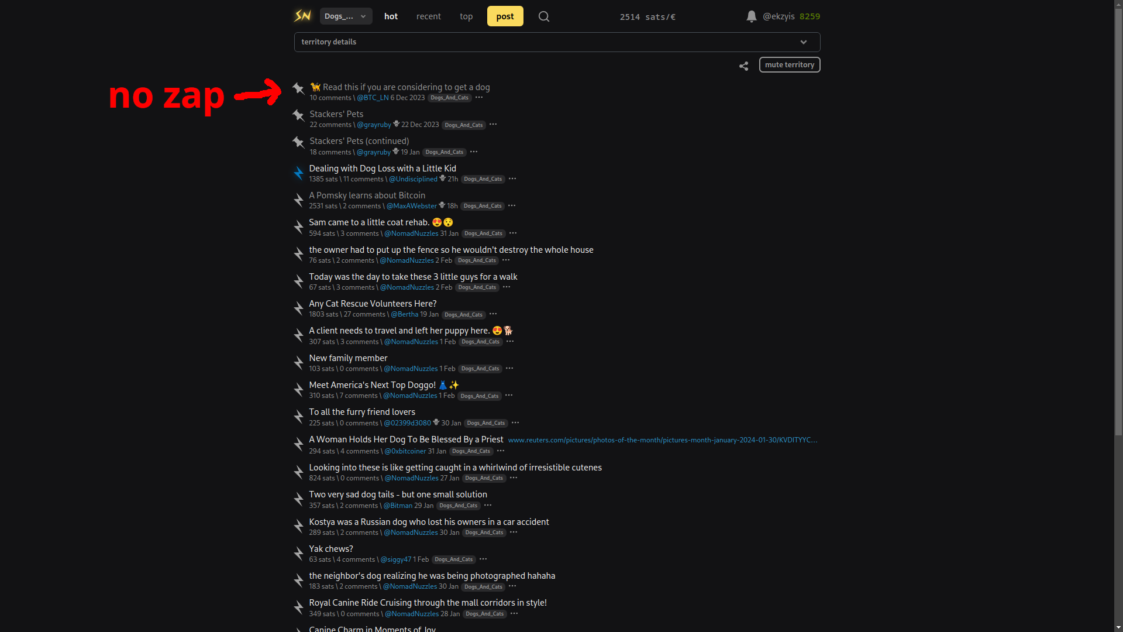Click the yellow post button
1123x632 pixels.
[x=505, y=16]
